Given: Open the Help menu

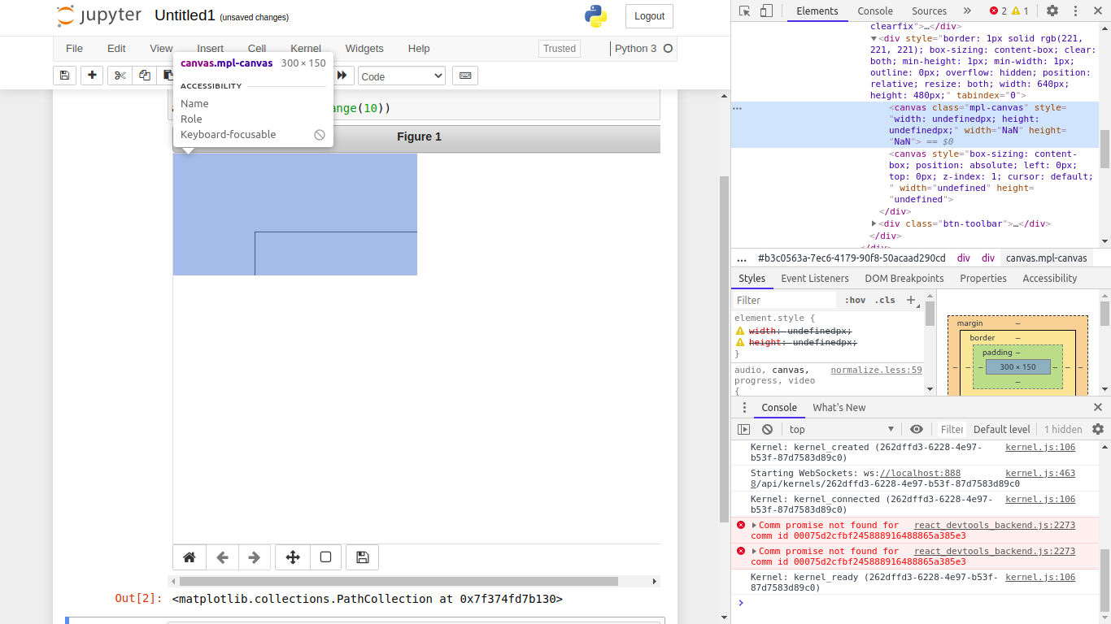Looking at the screenshot, I should point(419,48).
